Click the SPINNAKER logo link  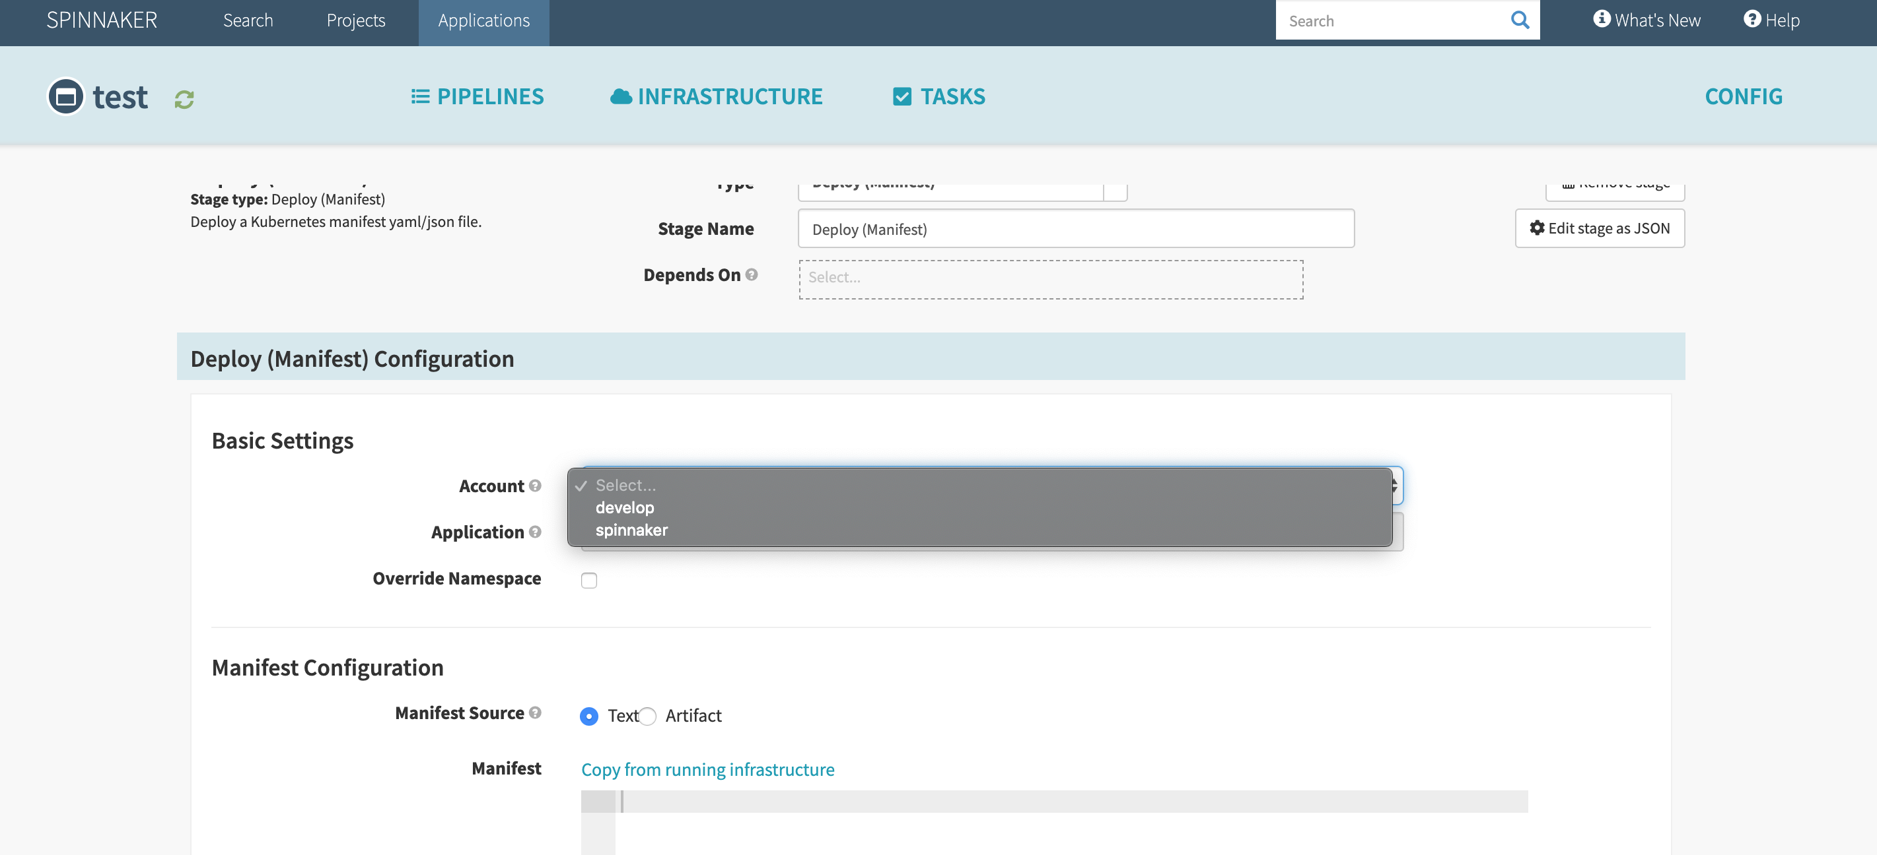coord(102,20)
